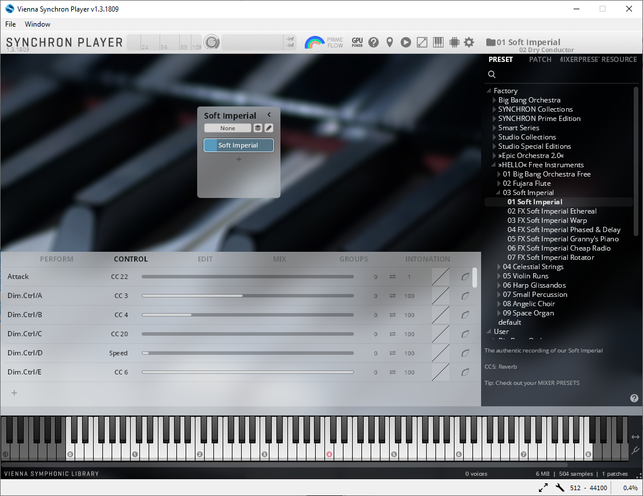Image resolution: width=643 pixels, height=496 pixels.
Task: Open the Window menu
Action: (x=38, y=24)
